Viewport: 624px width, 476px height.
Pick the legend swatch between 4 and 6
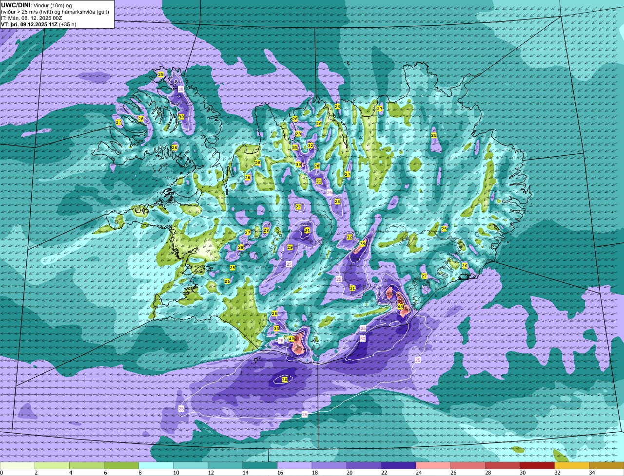click(87, 466)
